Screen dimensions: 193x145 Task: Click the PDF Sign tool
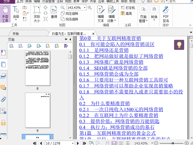(x=166, y=14)
